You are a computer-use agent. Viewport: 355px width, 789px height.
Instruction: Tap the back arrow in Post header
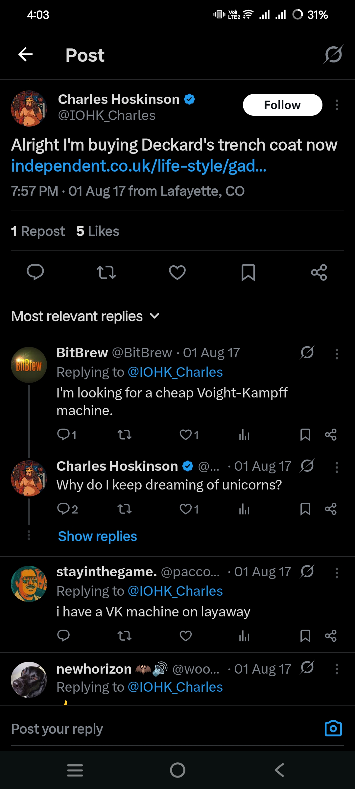click(x=25, y=55)
